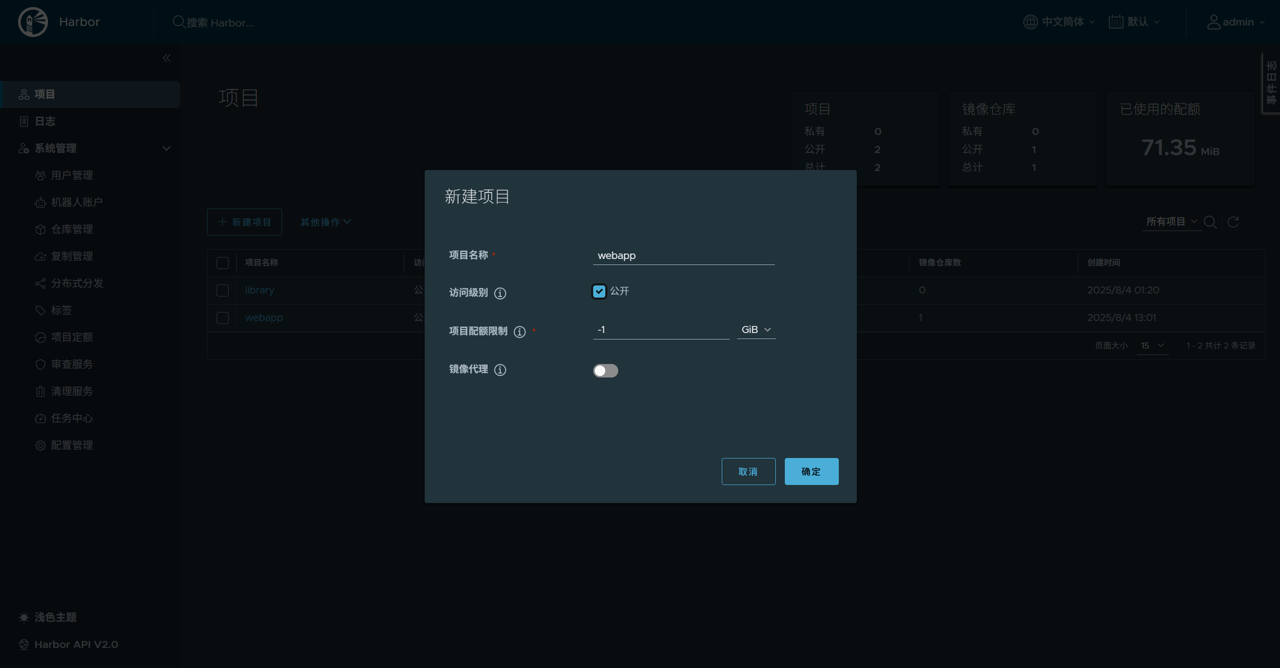This screenshot has height=668, width=1280.
Task: Open the 事件日志 side tab
Action: [1271, 83]
